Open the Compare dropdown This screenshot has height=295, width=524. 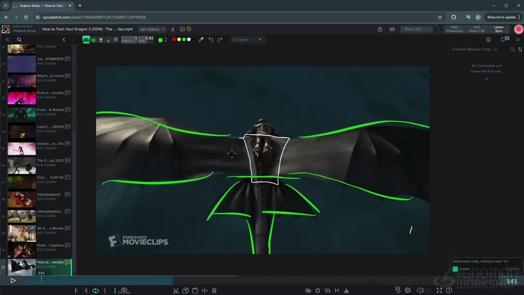(247, 39)
